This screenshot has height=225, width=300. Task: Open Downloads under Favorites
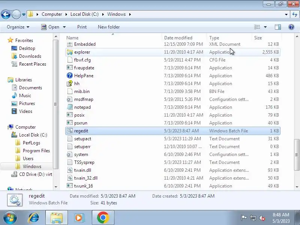(26, 56)
